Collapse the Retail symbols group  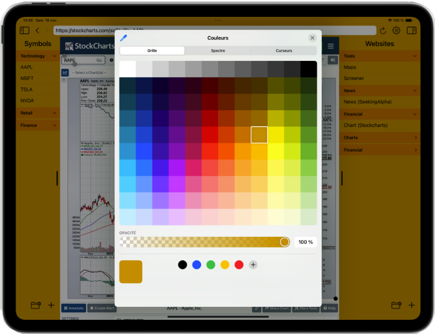[55, 113]
